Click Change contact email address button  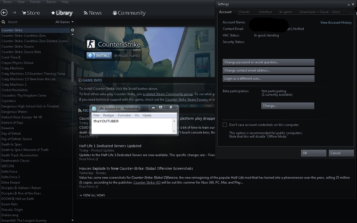tap(268, 70)
